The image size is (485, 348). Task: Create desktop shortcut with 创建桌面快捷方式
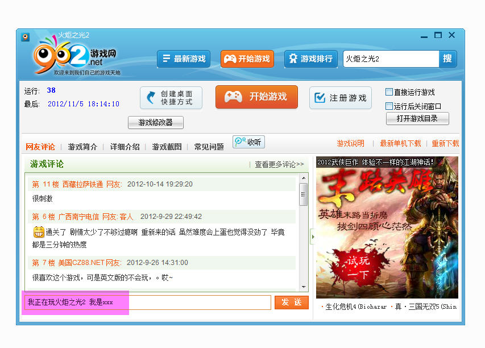point(171,98)
